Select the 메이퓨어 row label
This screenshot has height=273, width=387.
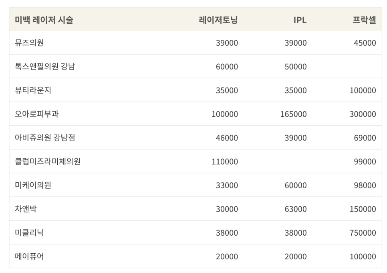pyautogui.click(x=29, y=257)
